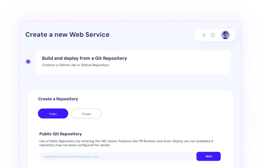Screen dimensions: 261x168
Task: Click the repository URL input field
Action: point(116,156)
